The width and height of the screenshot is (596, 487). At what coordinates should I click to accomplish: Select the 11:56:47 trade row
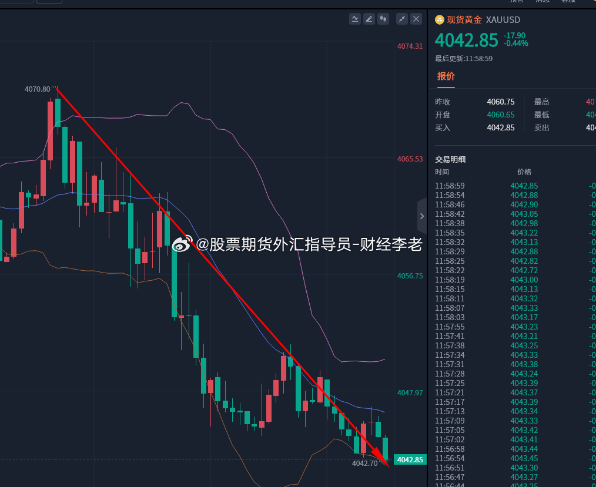click(515, 477)
